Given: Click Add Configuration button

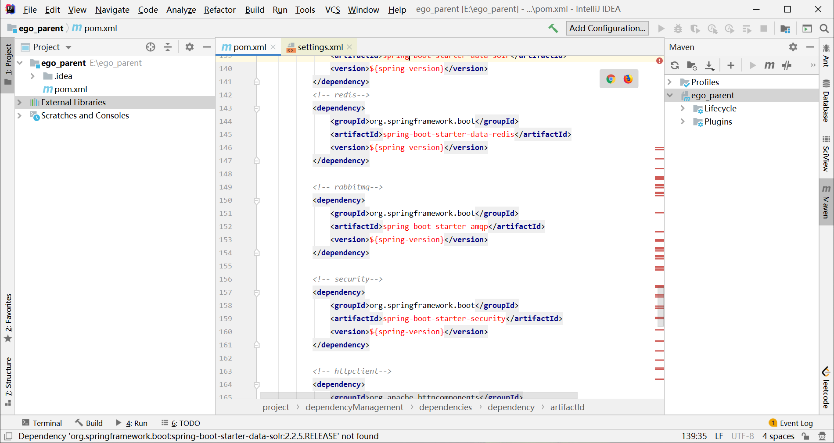Looking at the screenshot, I should coord(607,29).
